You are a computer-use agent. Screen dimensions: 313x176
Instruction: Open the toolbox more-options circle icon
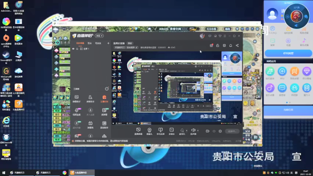pos(107,89)
